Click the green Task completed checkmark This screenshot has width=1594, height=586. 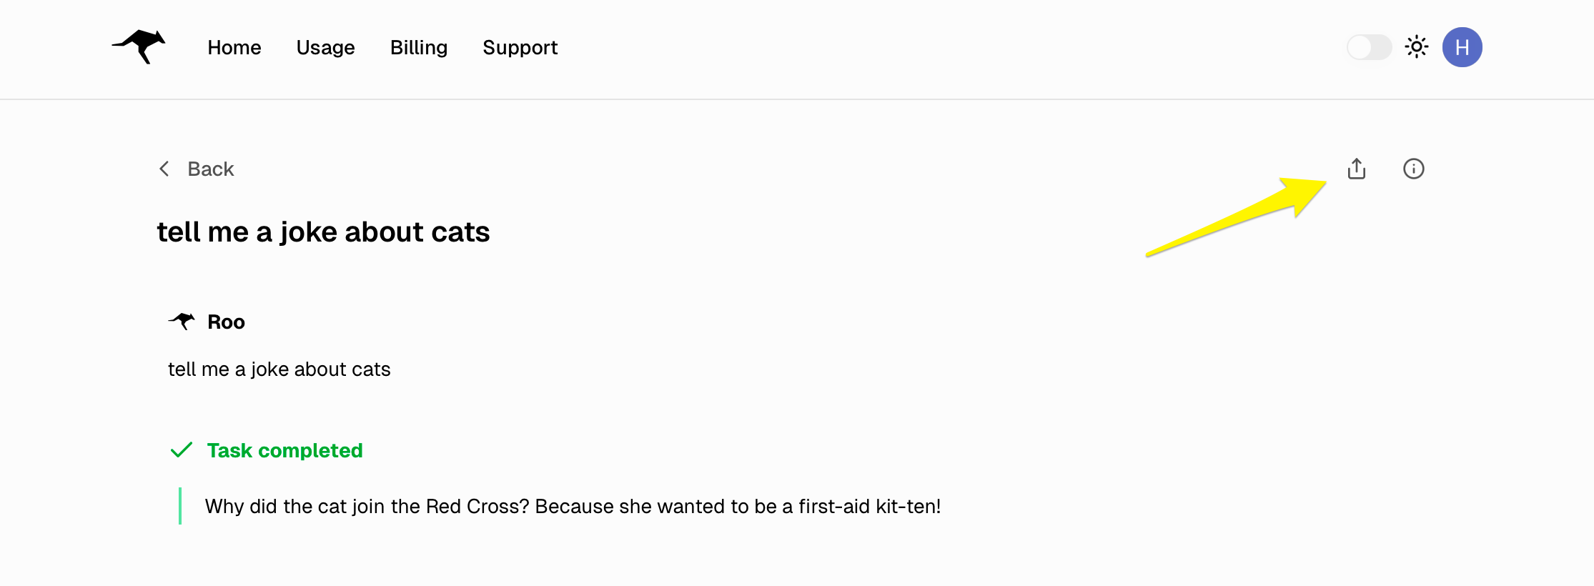[x=182, y=450]
